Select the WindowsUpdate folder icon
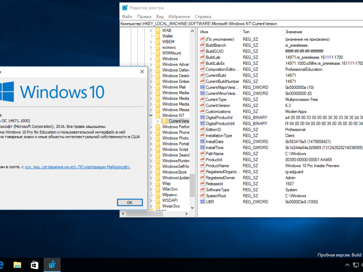This screenshot has width=363, height=272. [x=157, y=178]
